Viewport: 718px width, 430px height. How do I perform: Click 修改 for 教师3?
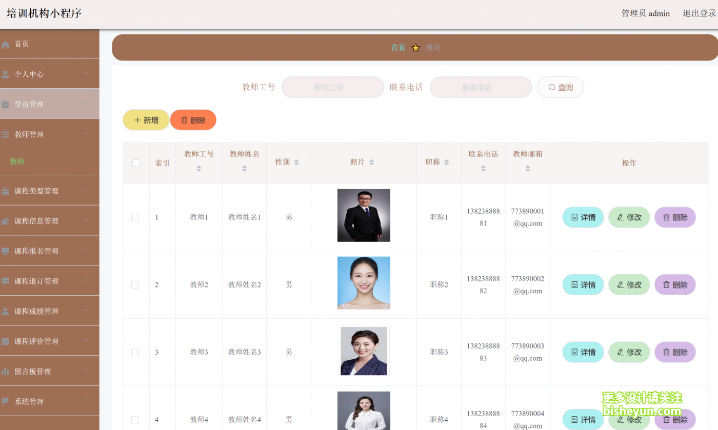[629, 352]
